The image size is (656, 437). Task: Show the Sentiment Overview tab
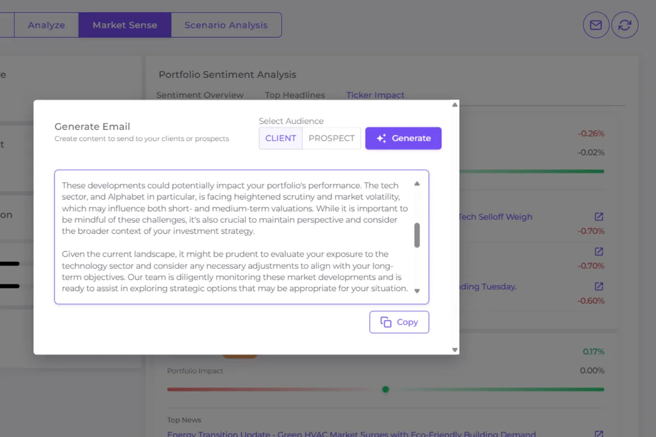200,95
